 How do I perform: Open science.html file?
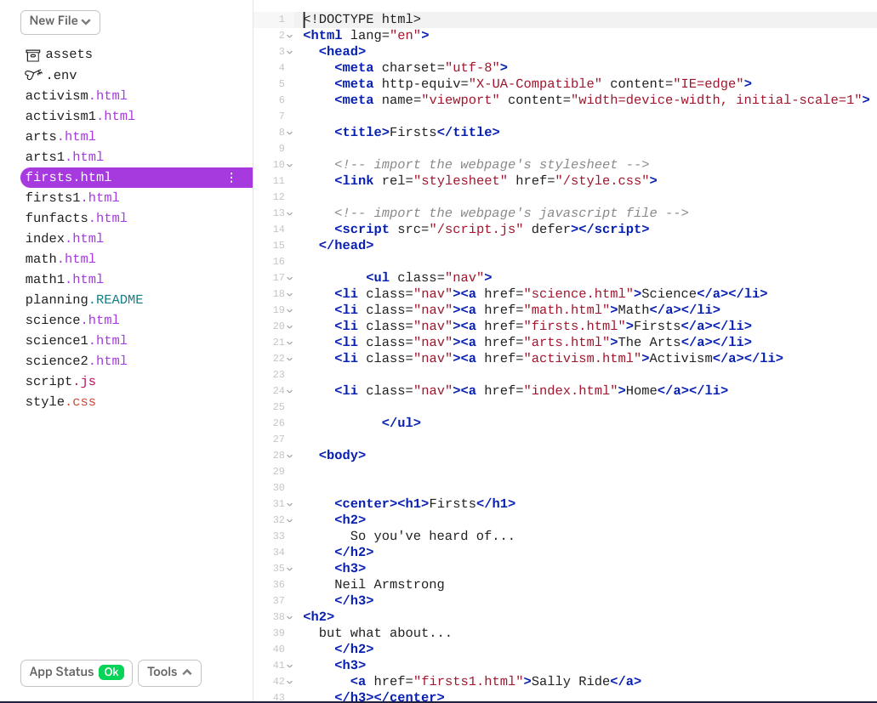coord(72,320)
